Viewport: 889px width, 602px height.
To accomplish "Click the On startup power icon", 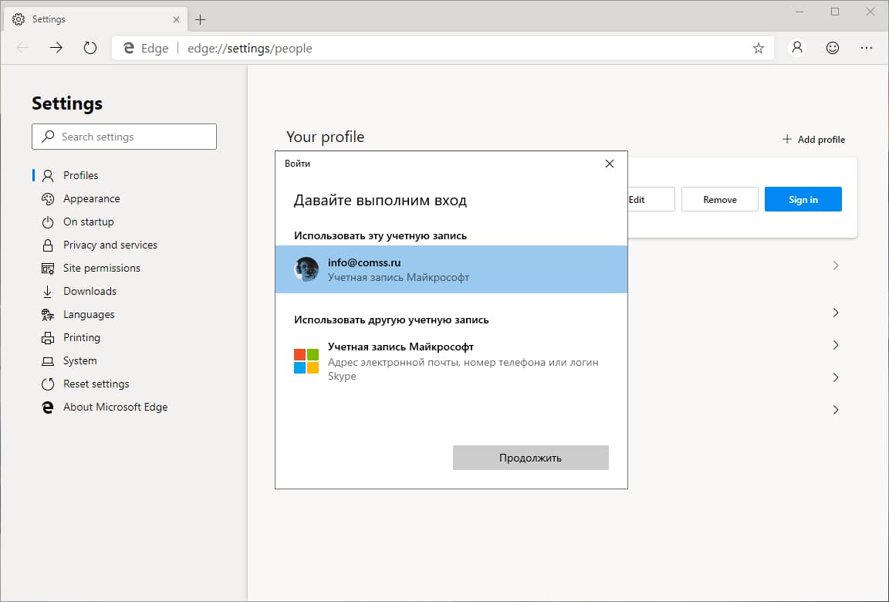I will pyautogui.click(x=48, y=222).
